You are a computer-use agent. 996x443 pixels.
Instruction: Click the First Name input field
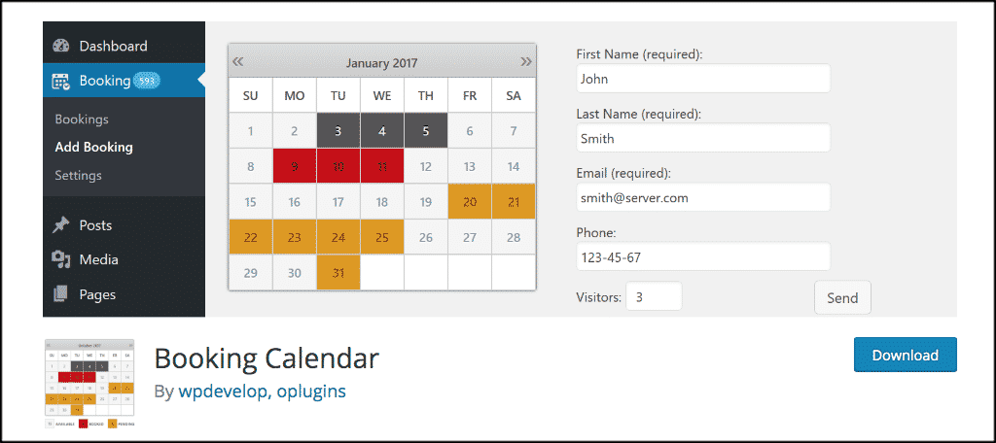pos(702,79)
